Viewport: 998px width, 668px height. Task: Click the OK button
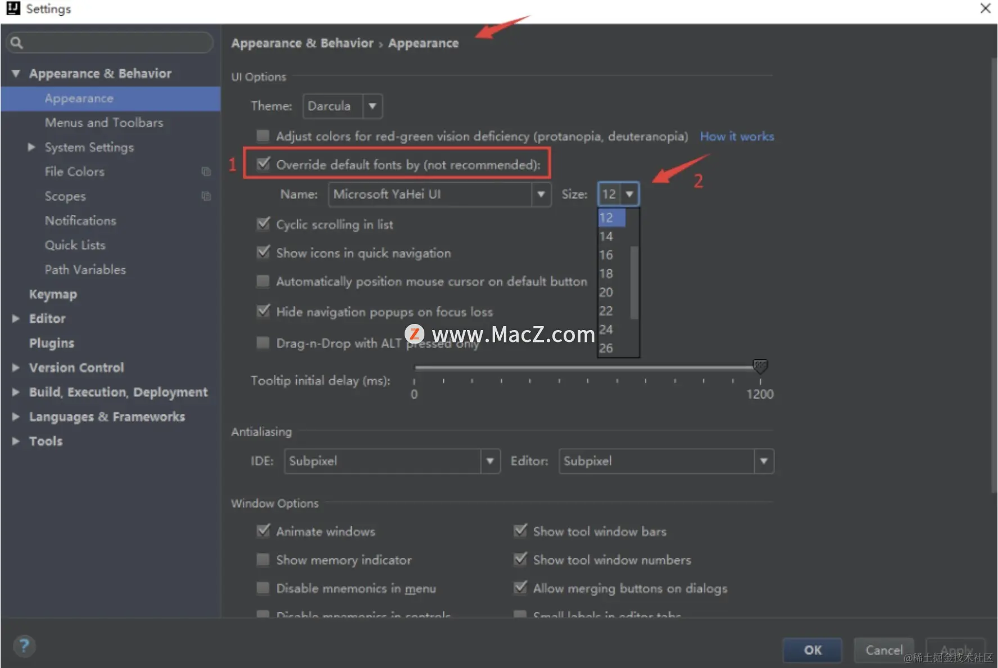[813, 650]
